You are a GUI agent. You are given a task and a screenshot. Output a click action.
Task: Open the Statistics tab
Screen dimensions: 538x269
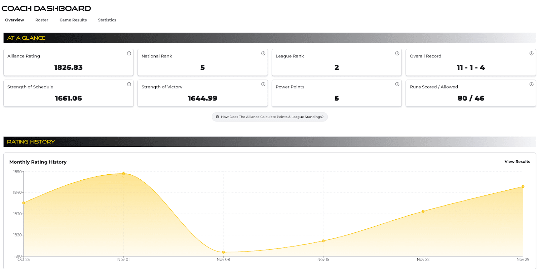click(x=107, y=20)
